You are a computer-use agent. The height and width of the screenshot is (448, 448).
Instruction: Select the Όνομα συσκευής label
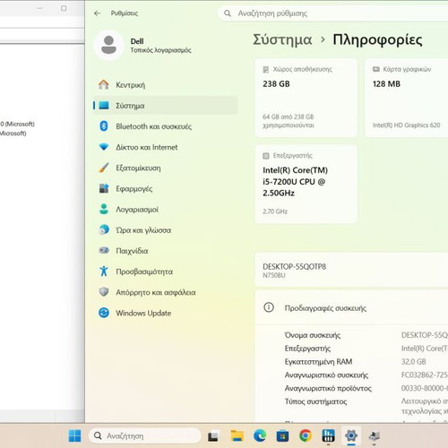[x=313, y=335]
